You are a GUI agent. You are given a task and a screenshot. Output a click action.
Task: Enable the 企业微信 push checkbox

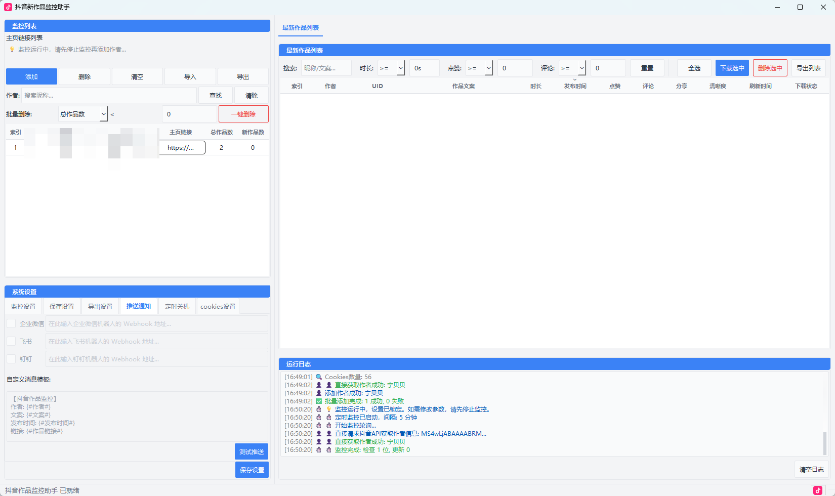[x=11, y=323]
